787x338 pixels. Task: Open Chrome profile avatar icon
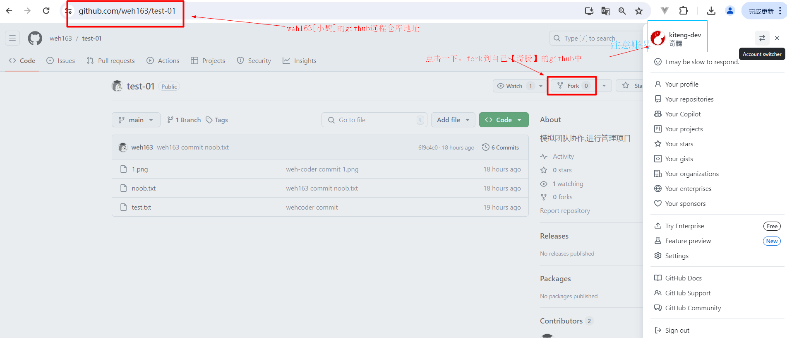(x=730, y=11)
